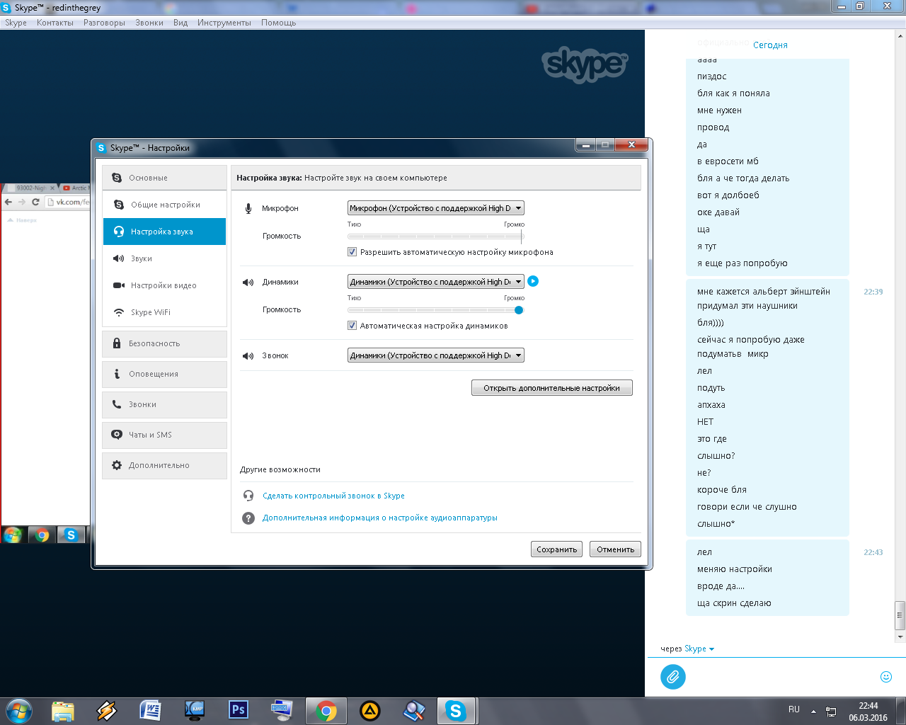Open Общие настройки settings page
The height and width of the screenshot is (725, 906).
(164, 205)
